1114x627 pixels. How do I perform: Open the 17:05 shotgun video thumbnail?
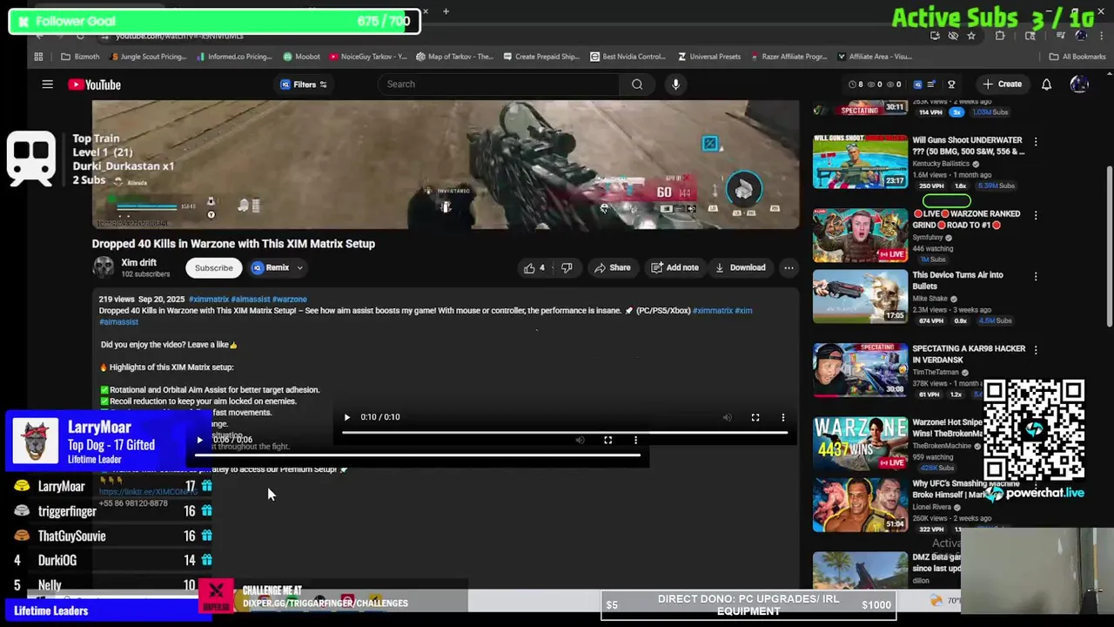(x=860, y=297)
